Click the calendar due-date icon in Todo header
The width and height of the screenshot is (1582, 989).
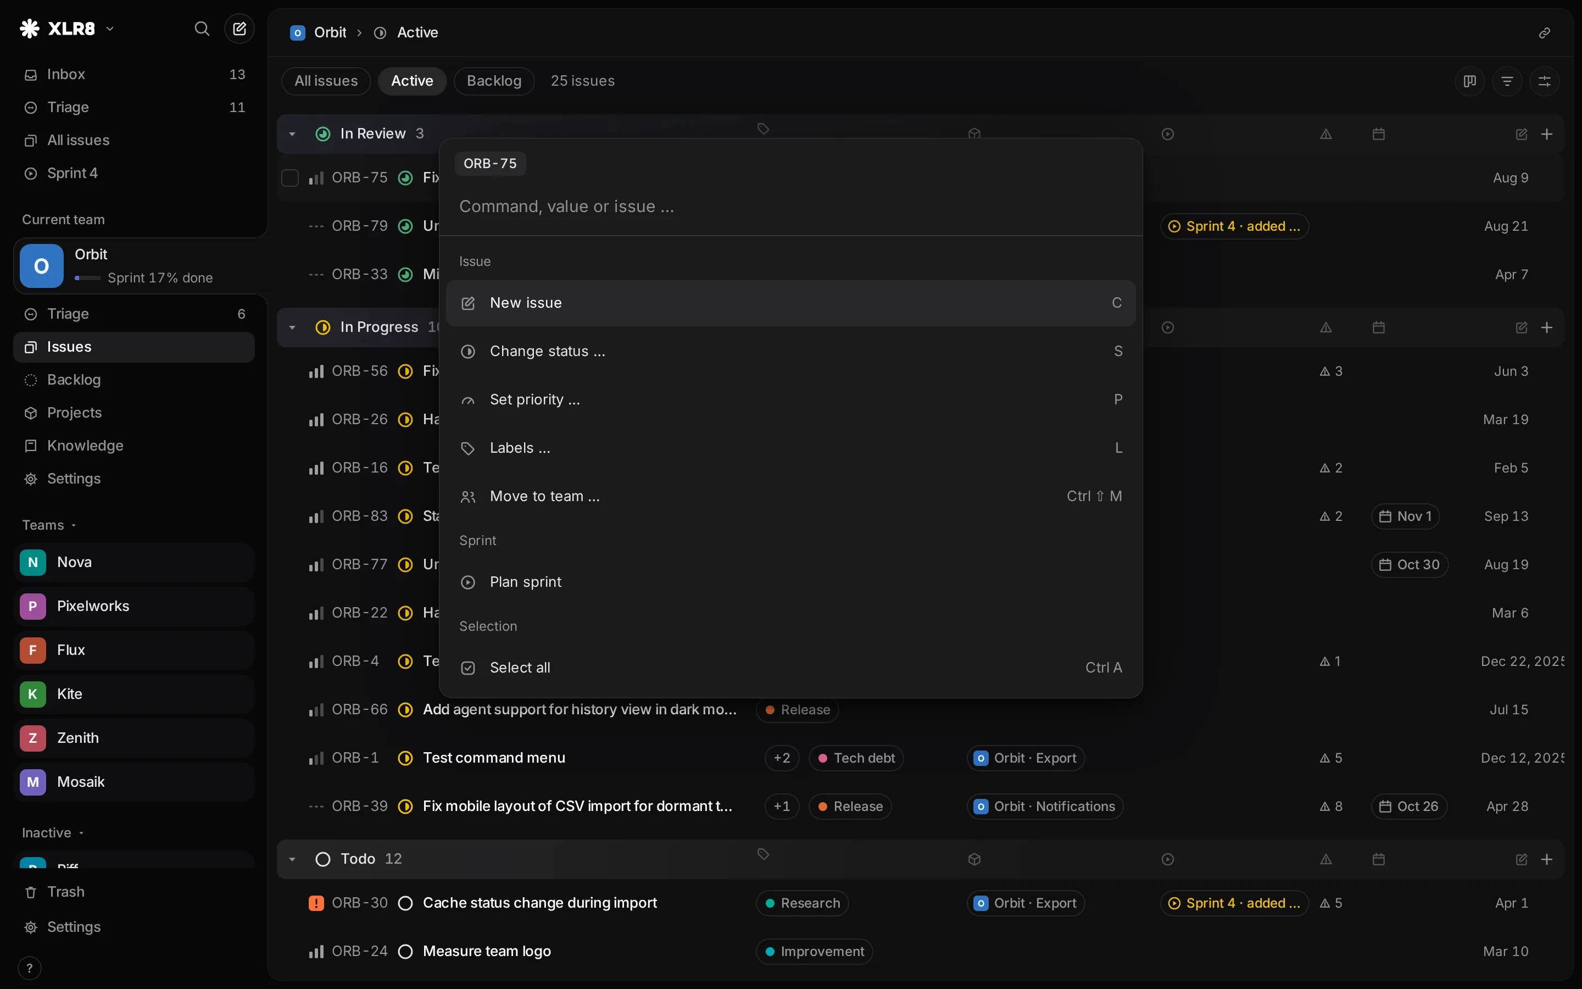tap(1378, 859)
